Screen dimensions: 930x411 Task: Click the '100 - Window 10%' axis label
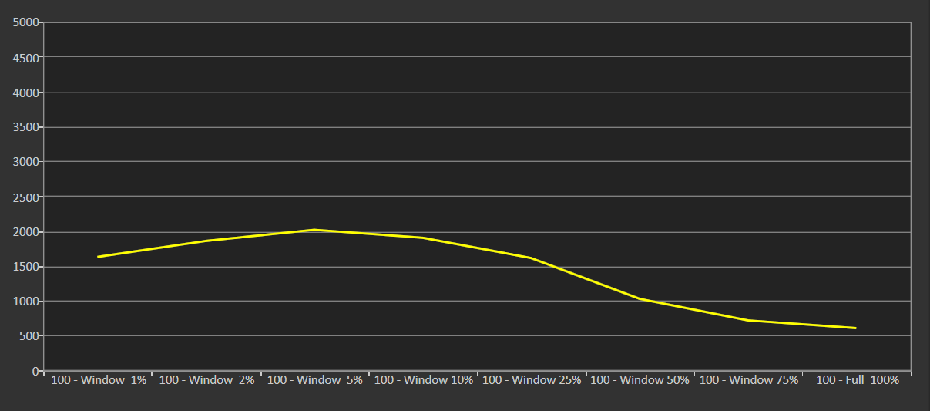(423, 380)
